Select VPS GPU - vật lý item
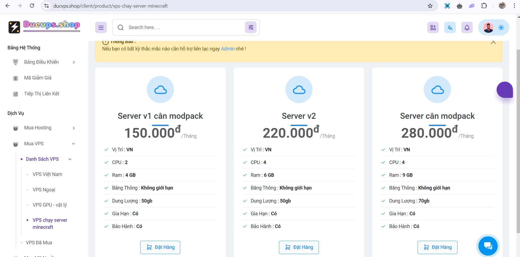 (49, 205)
